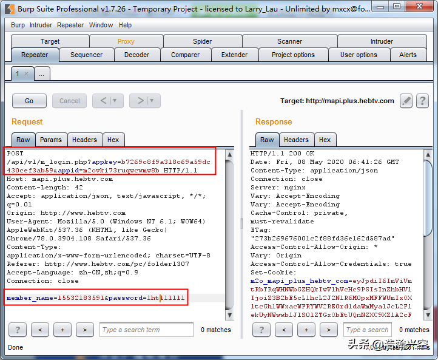Click the Response scrollbar up arrow

(x=428, y=154)
